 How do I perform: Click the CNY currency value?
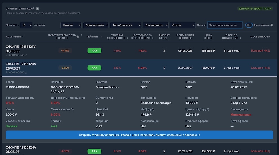coord(189,87)
